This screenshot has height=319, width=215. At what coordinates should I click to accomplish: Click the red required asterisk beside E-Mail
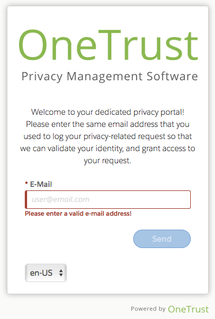tap(27, 183)
